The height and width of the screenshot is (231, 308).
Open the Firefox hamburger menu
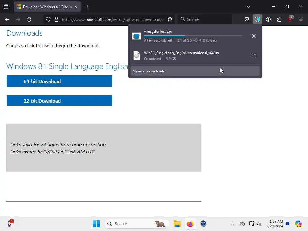point(301,20)
